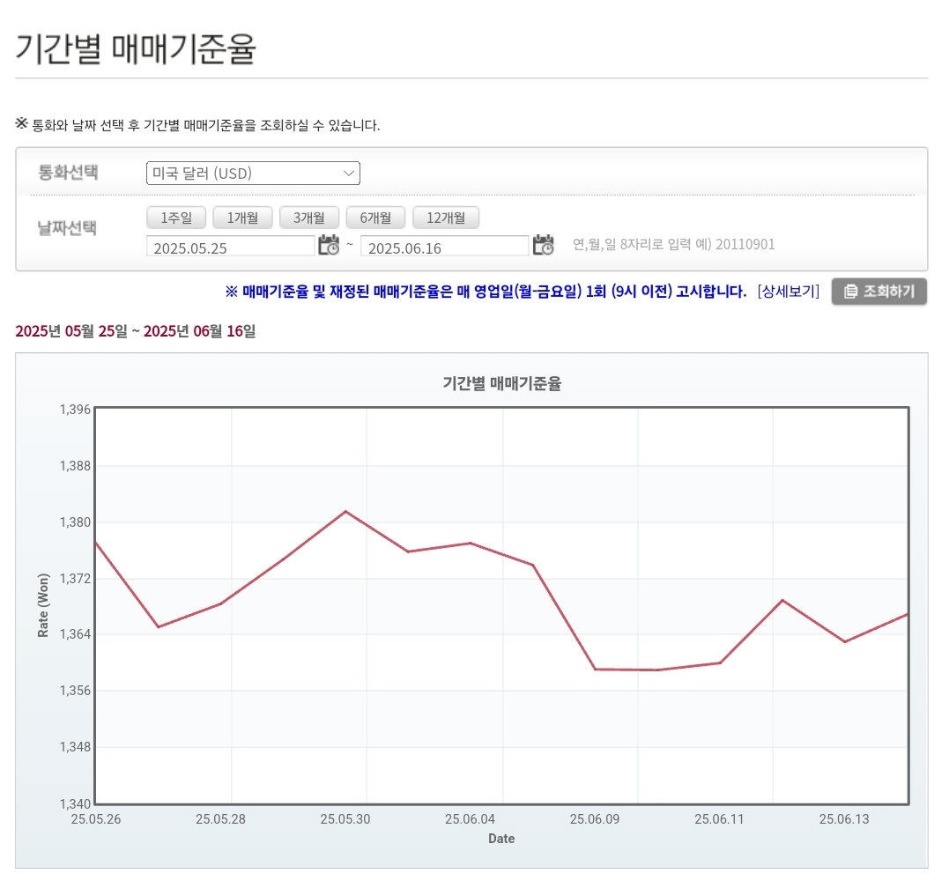
Task: Click the 25.06.04 x-axis date label
Action: (x=470, y=819)
